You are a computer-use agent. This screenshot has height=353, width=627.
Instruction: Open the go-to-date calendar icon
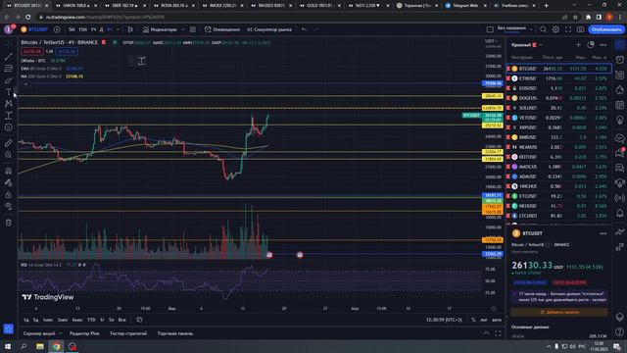click(x=139, y=320)
